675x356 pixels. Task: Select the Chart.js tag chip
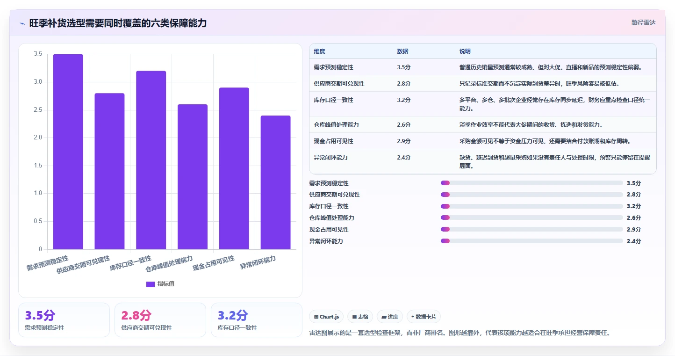326,317
